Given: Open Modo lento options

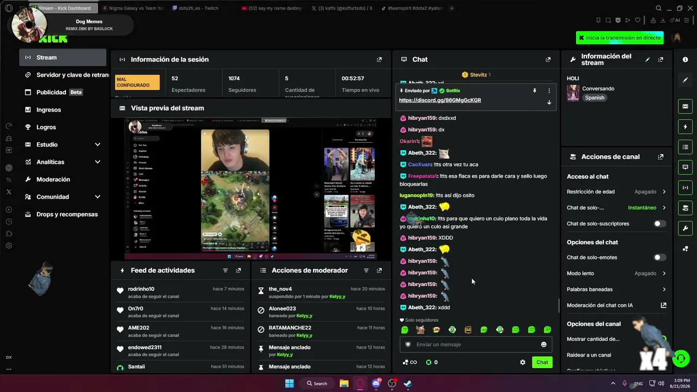Looking at the screenshot, I should pos(616,273).
